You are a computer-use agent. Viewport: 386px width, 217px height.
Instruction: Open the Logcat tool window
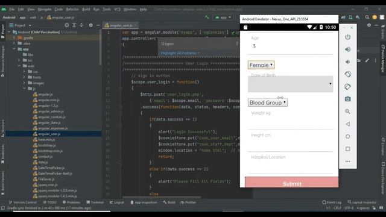pos(116,203)
